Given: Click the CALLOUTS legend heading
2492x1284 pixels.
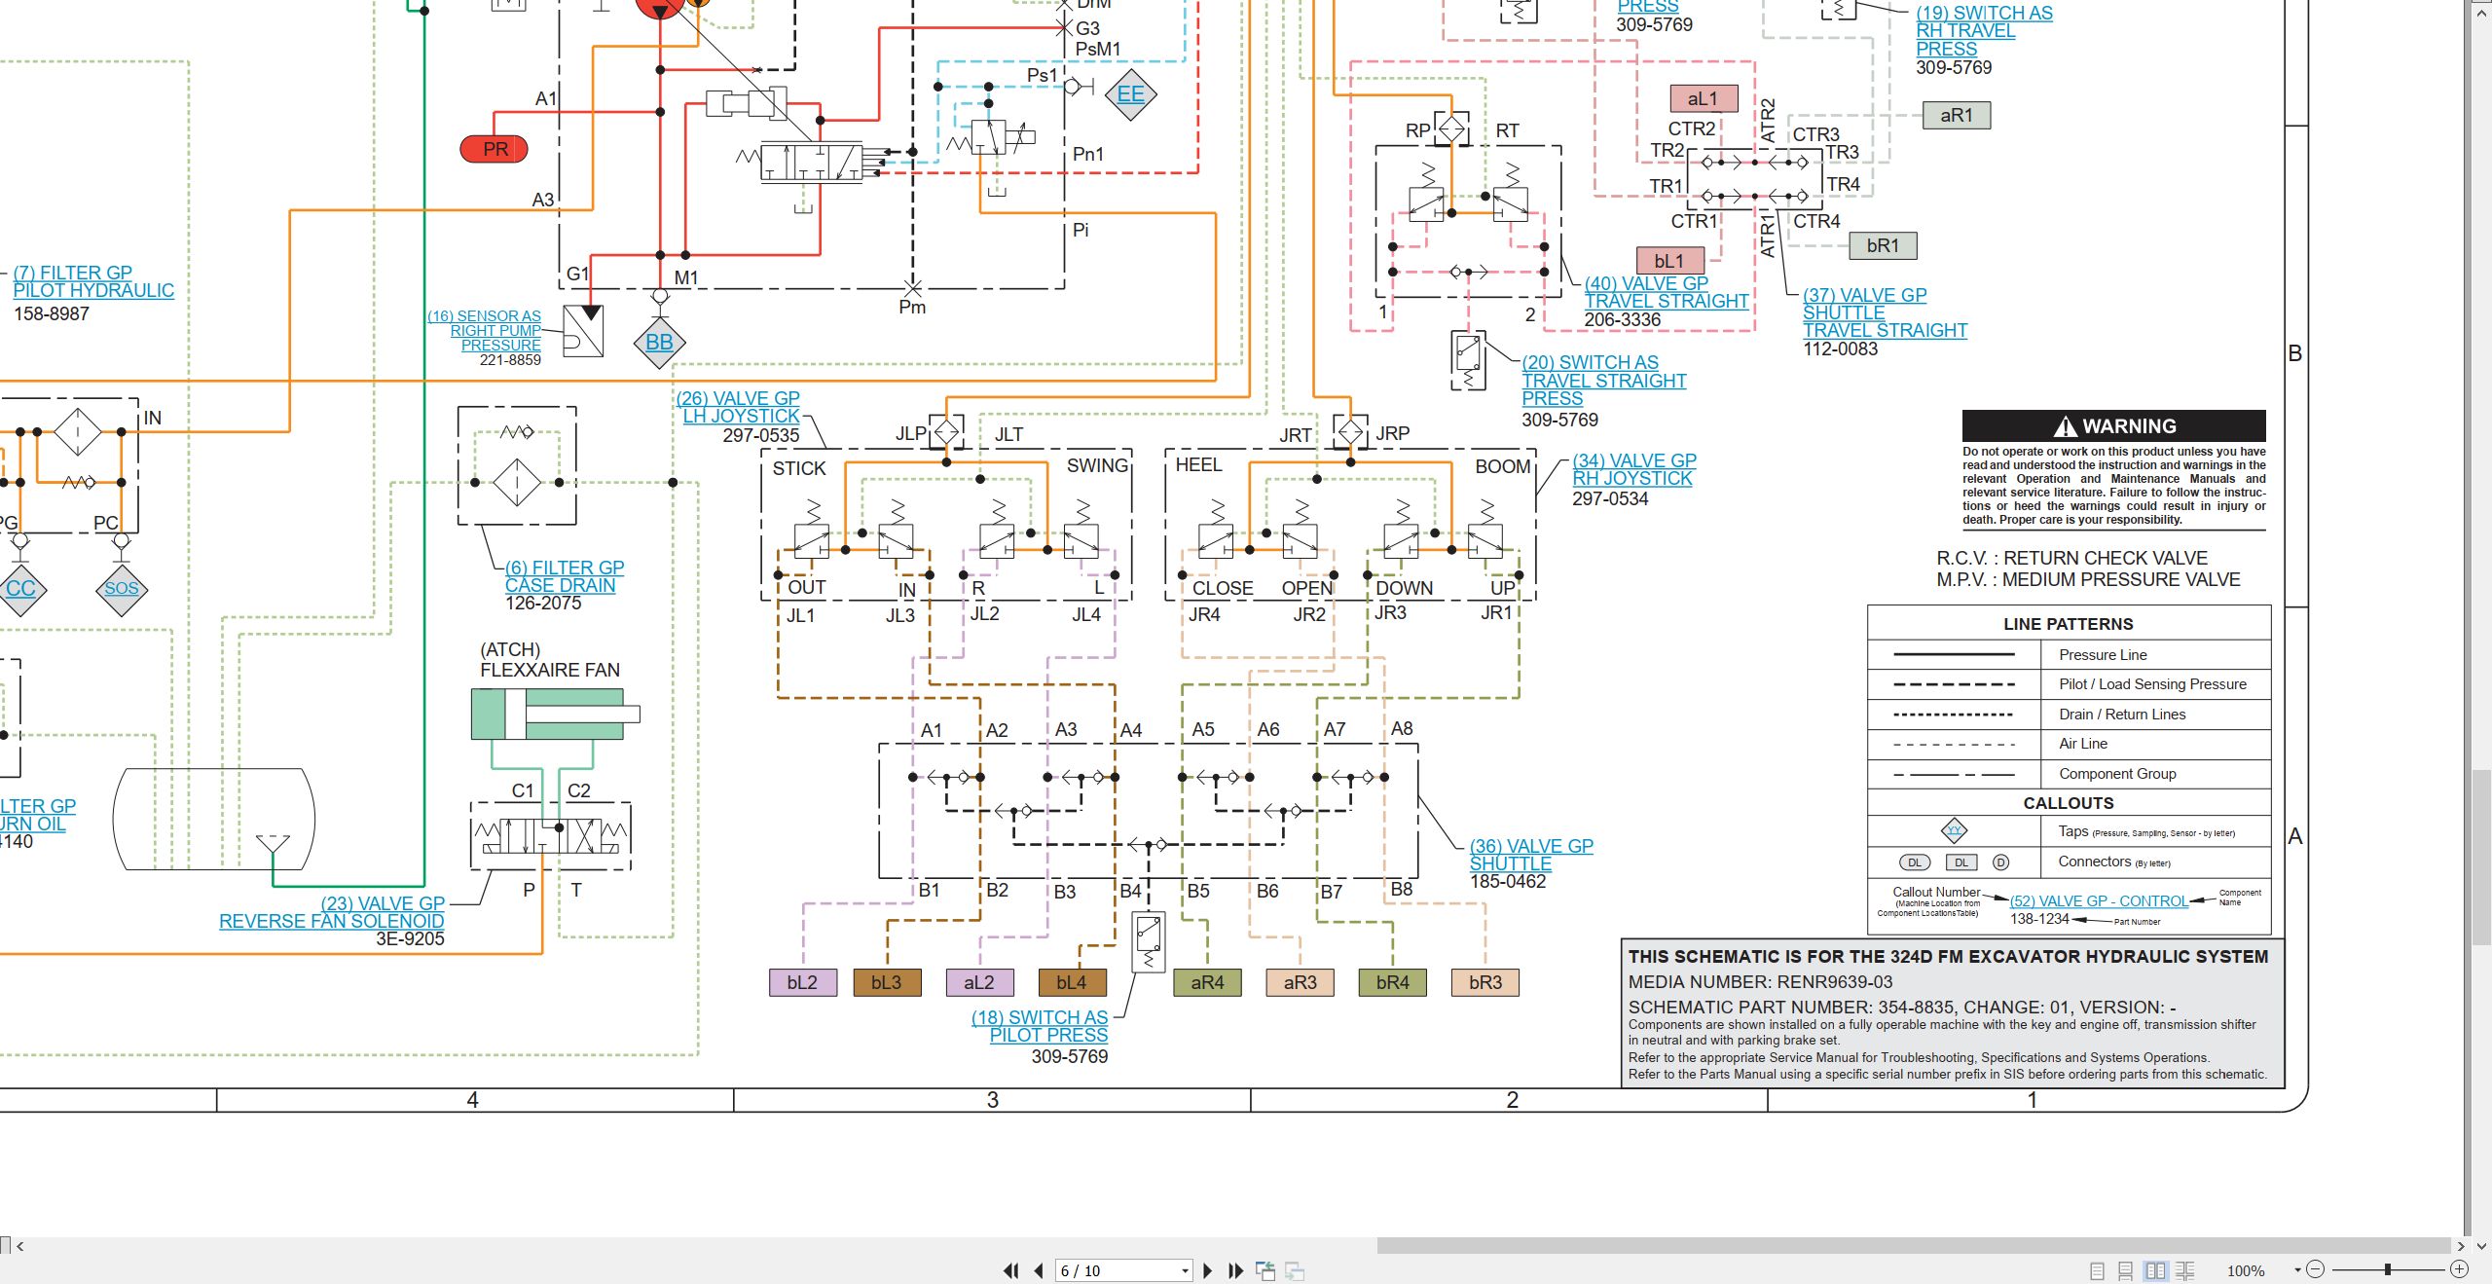Looking at the screenshot, I should tap(2069, 803).
